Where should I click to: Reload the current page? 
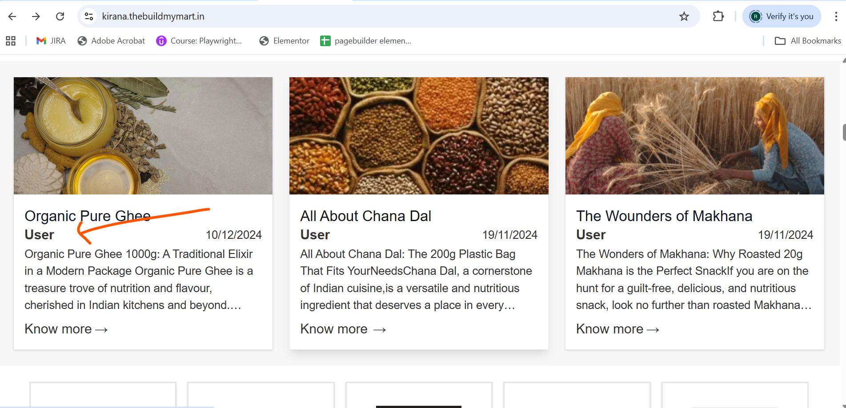point(60,16)
